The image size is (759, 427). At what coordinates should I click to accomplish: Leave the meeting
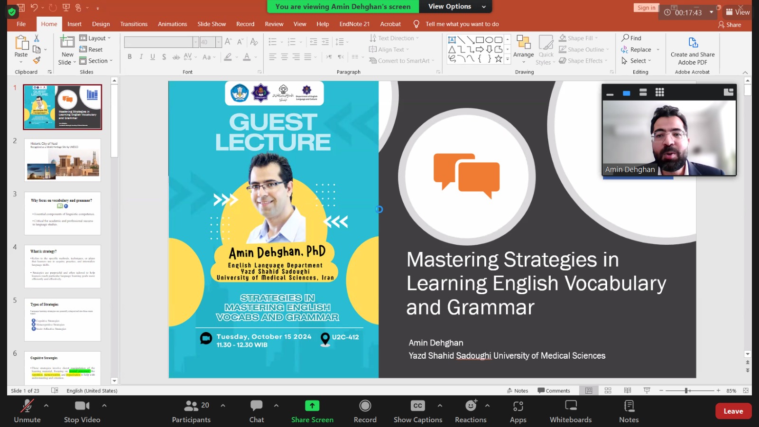(x=733, y=411)
